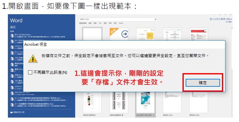
Task: Open the 新增 tour template with arrow icon
Action: click(119, 34)
